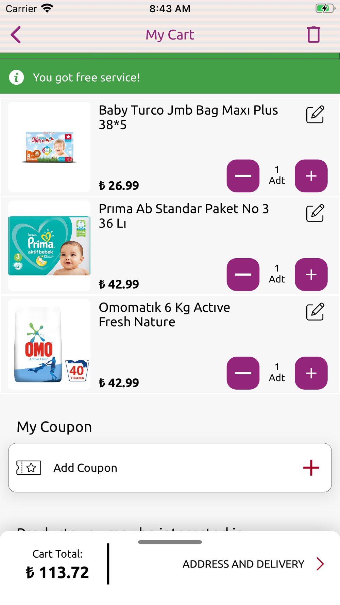Viewport: 340px width, 605px height.
Task: Tap the back arrow icon
Action: point(16,35)
